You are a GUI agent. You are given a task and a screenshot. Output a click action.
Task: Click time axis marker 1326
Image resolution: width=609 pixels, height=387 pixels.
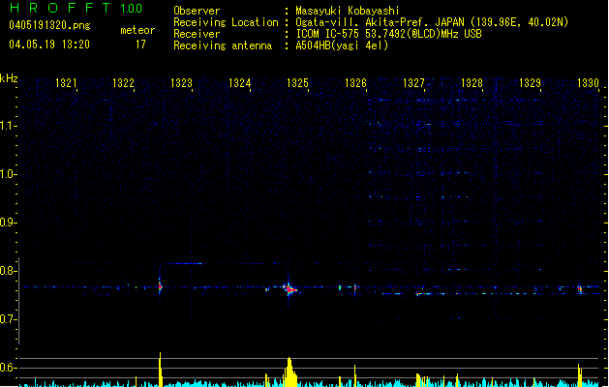355,83
